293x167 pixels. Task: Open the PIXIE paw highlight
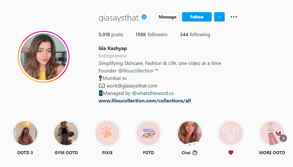pyautogui.click(x=107, y=133)
